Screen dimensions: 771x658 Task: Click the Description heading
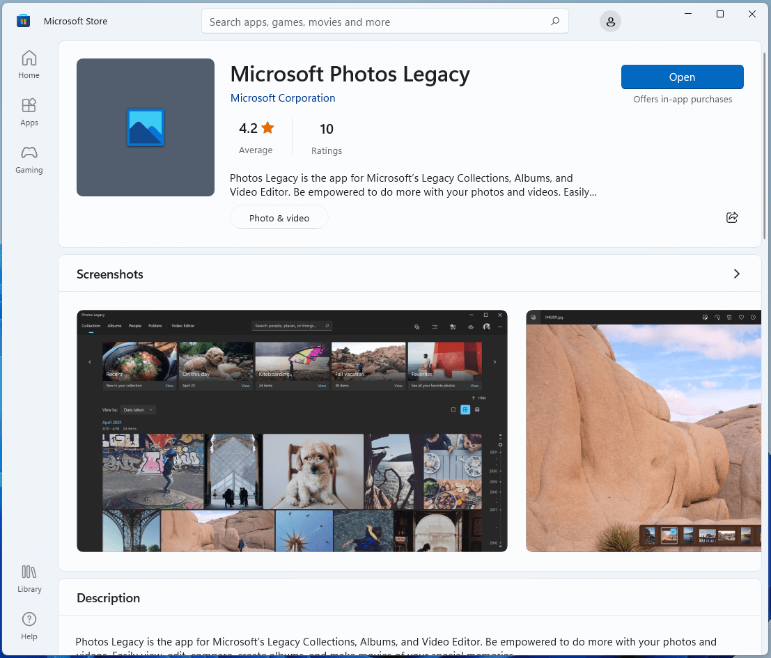pos(108,598)
